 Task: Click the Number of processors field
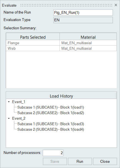pyautogui.click(x=53, y=153)
